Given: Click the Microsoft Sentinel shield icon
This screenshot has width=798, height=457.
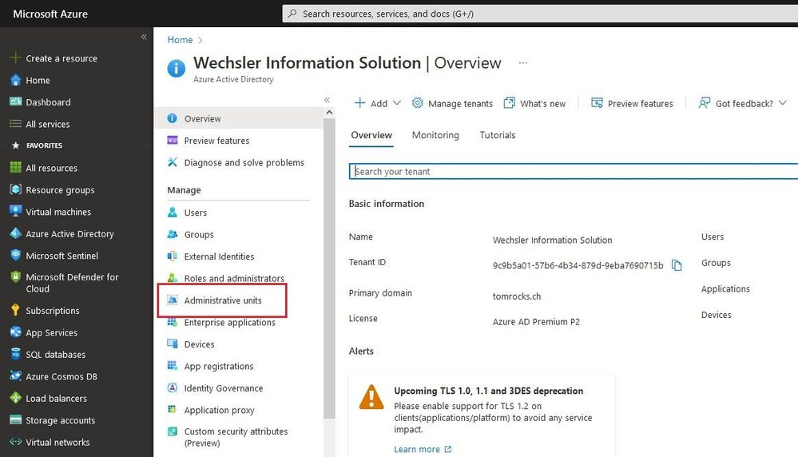Looking at the screenshot, I should tap(16, 255).
